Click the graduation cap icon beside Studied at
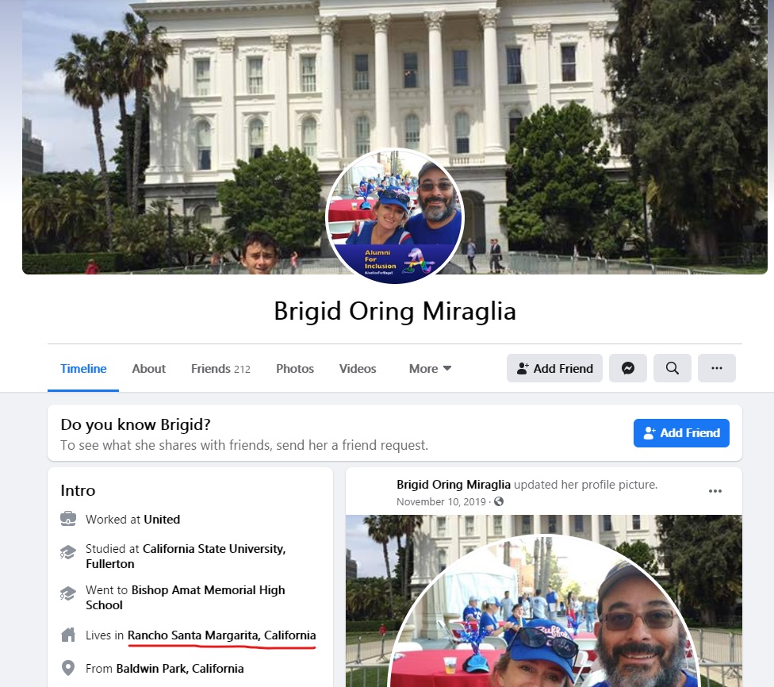 (x=68, y=552)
